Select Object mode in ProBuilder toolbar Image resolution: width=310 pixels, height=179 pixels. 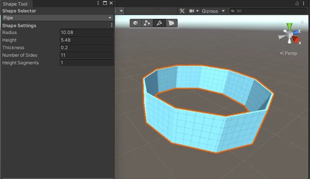(136, 23)
